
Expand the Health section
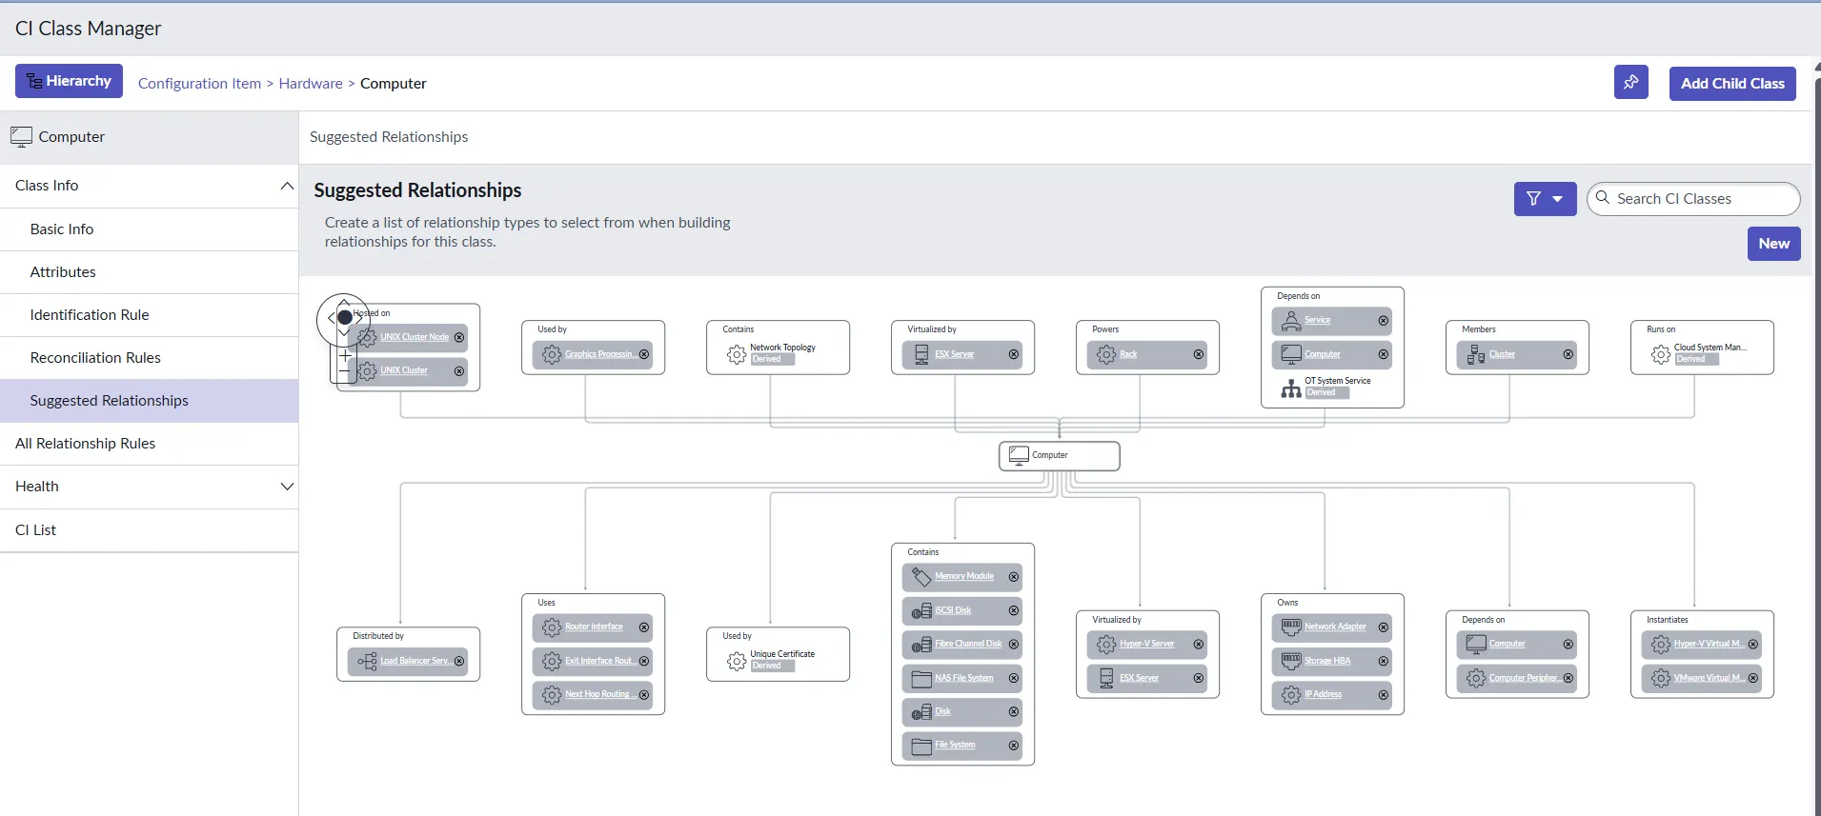point(287,487)
